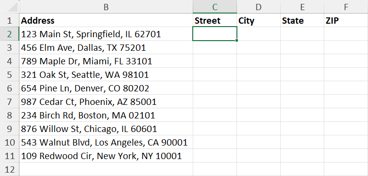The image size is (368, 176).
Task: Select row 1 header
Action: coord(9,21)
